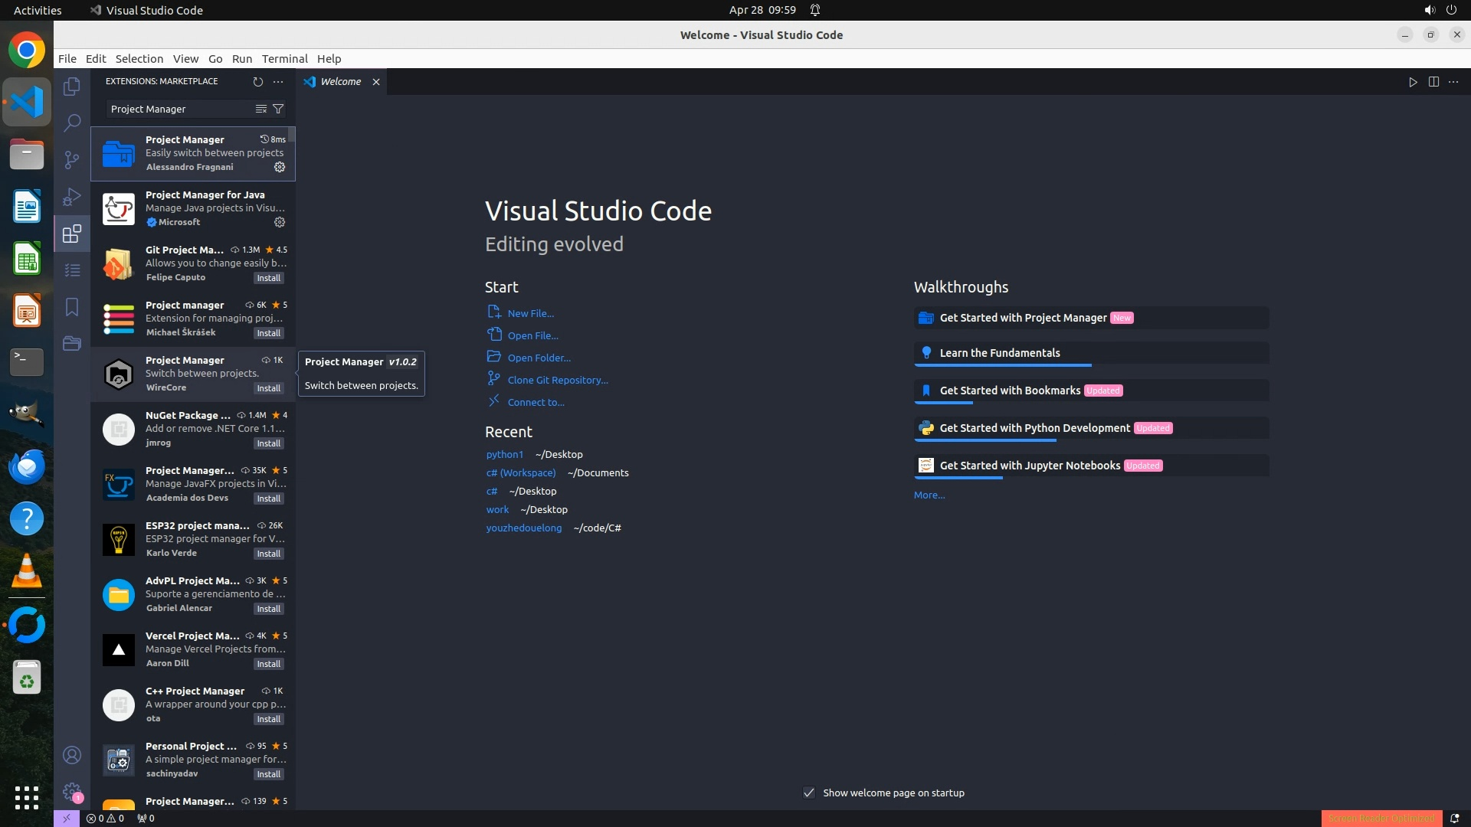Screen dimensions: 1471x827
Task: Open the Explorer view in activity bar
Action: click(x=72, y=87)
